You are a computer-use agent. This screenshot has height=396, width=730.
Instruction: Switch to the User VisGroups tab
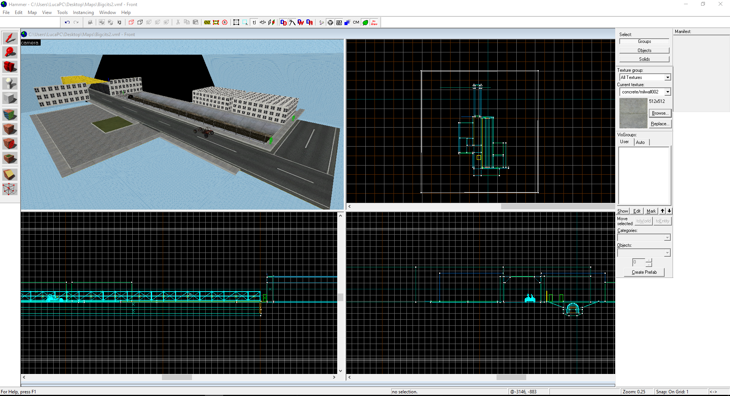tap(624, 142)
